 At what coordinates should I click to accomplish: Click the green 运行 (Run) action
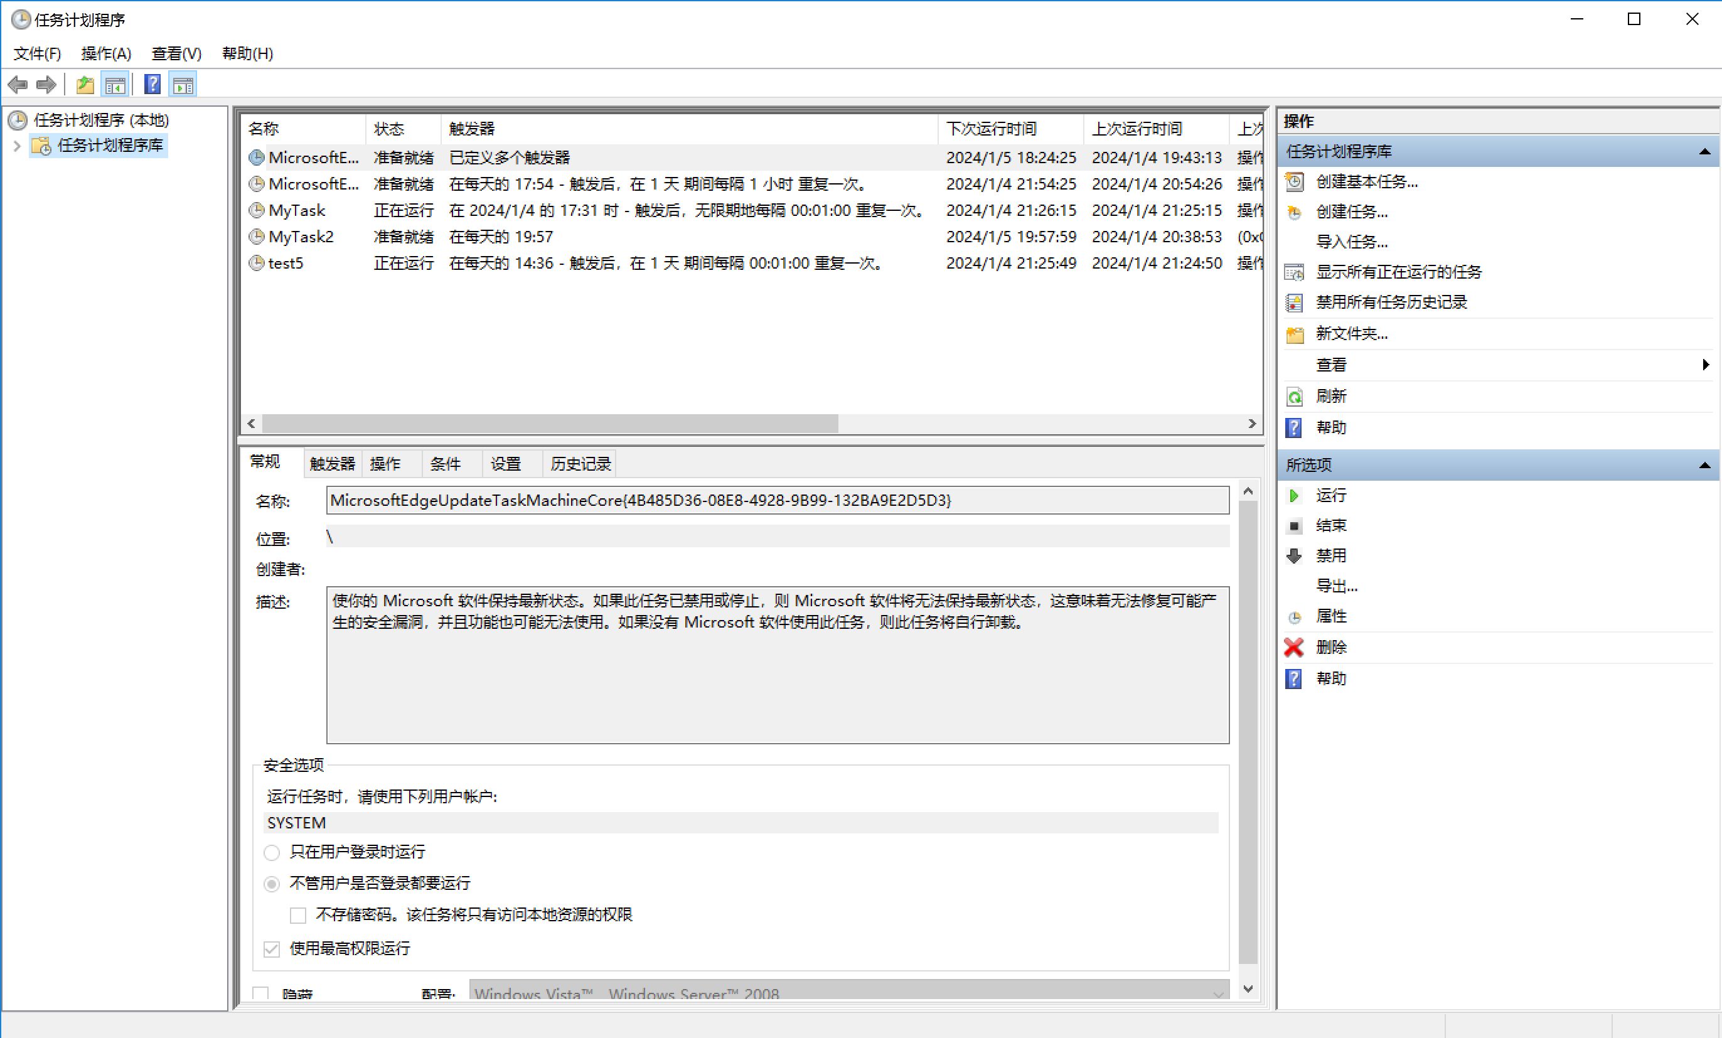1329,496
